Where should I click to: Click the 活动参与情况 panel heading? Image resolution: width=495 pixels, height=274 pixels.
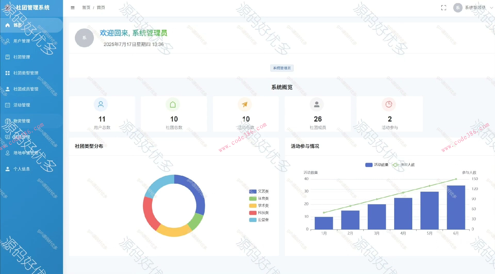(x=305, y=146)
